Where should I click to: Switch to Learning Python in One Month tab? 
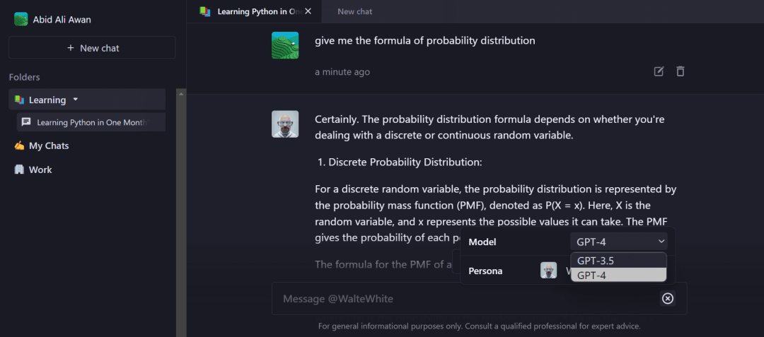(251, 11)
